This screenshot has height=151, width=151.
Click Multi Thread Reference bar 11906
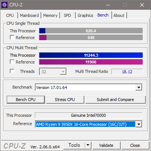(x=91, y=62)
